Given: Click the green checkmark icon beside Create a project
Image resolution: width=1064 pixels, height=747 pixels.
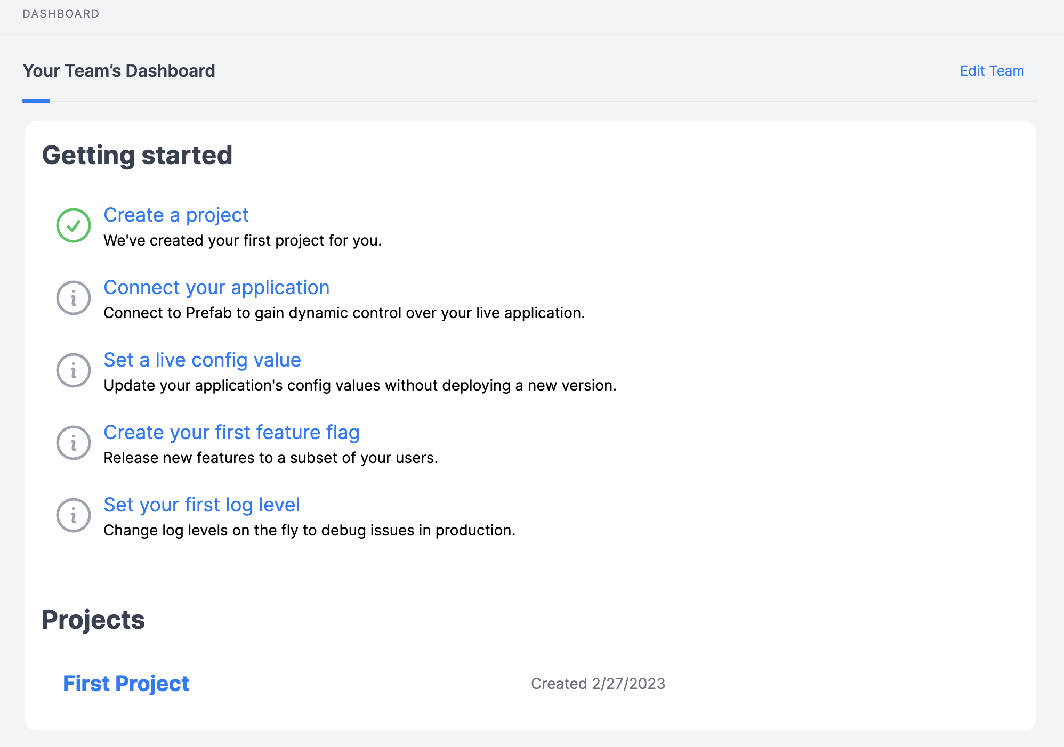Looking at the screenshot, I should (74, 225).
